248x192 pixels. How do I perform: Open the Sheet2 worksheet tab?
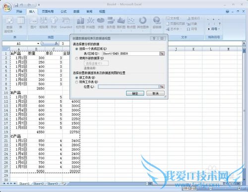[39, 184]
